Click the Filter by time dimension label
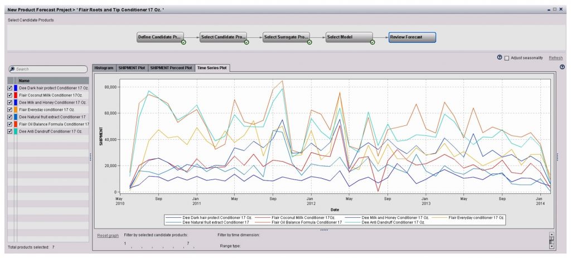This screenshot has height=258, width=571. pos(239,235)
